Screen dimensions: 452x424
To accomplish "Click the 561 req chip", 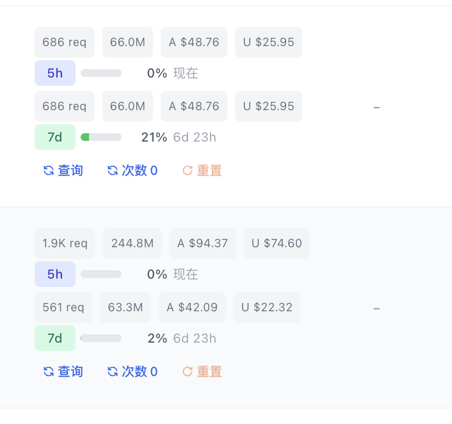I will pyautogui.click(x=63, y=307).
